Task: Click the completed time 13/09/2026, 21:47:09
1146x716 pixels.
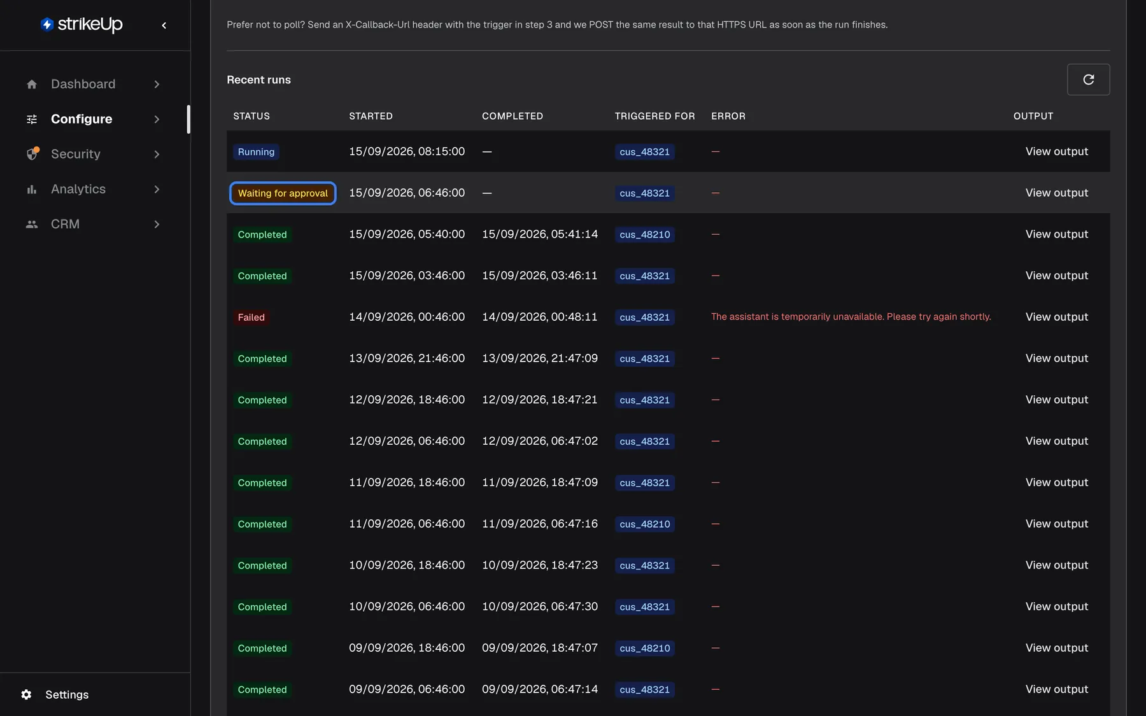Action: click(x=540, y=358)
